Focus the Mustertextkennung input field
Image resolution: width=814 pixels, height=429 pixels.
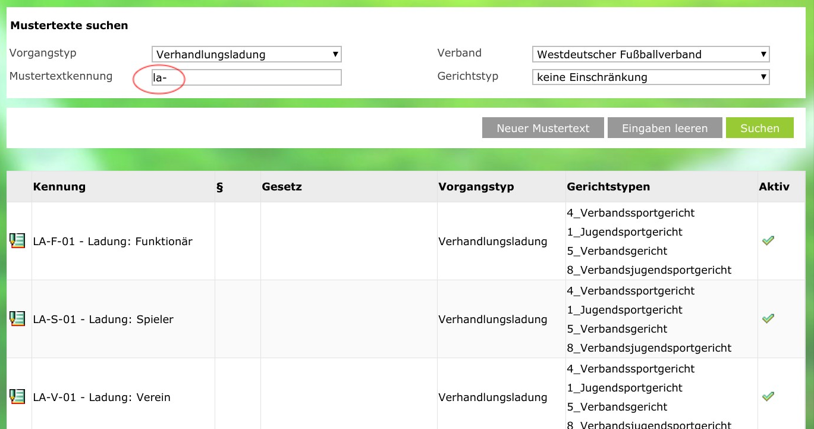246,77
